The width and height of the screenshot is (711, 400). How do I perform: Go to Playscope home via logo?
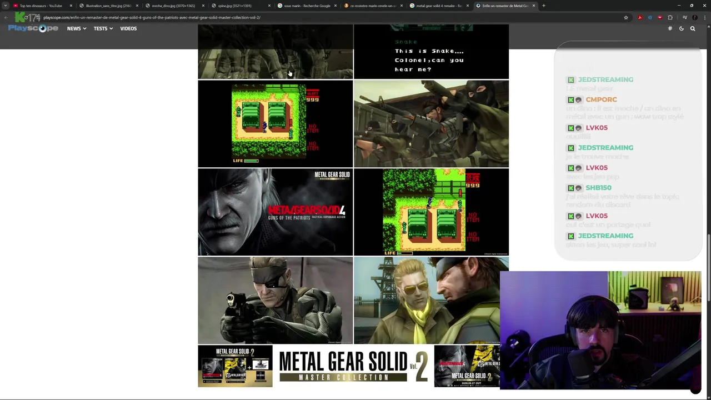pyautogui.click(x=33, y=28)
